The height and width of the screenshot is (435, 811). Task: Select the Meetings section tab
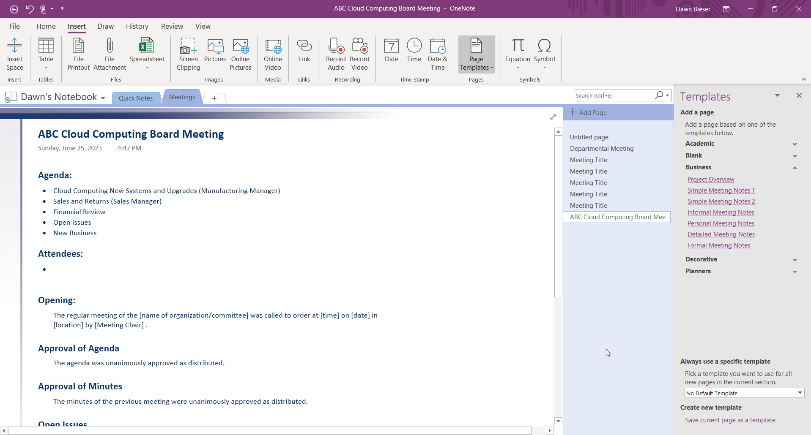click(x=182, y=97)
